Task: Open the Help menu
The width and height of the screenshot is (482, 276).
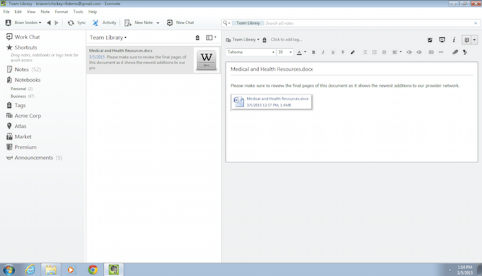Action: coord(92,12)
